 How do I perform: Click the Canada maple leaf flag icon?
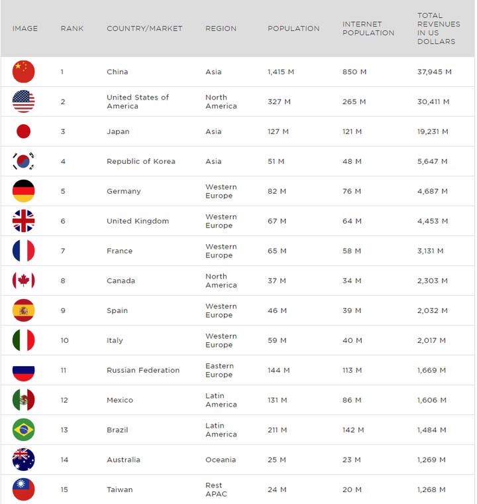(23, 281)
